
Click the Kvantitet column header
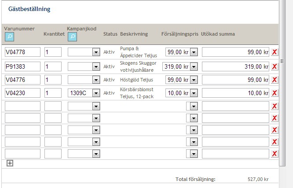click(54, 34)
